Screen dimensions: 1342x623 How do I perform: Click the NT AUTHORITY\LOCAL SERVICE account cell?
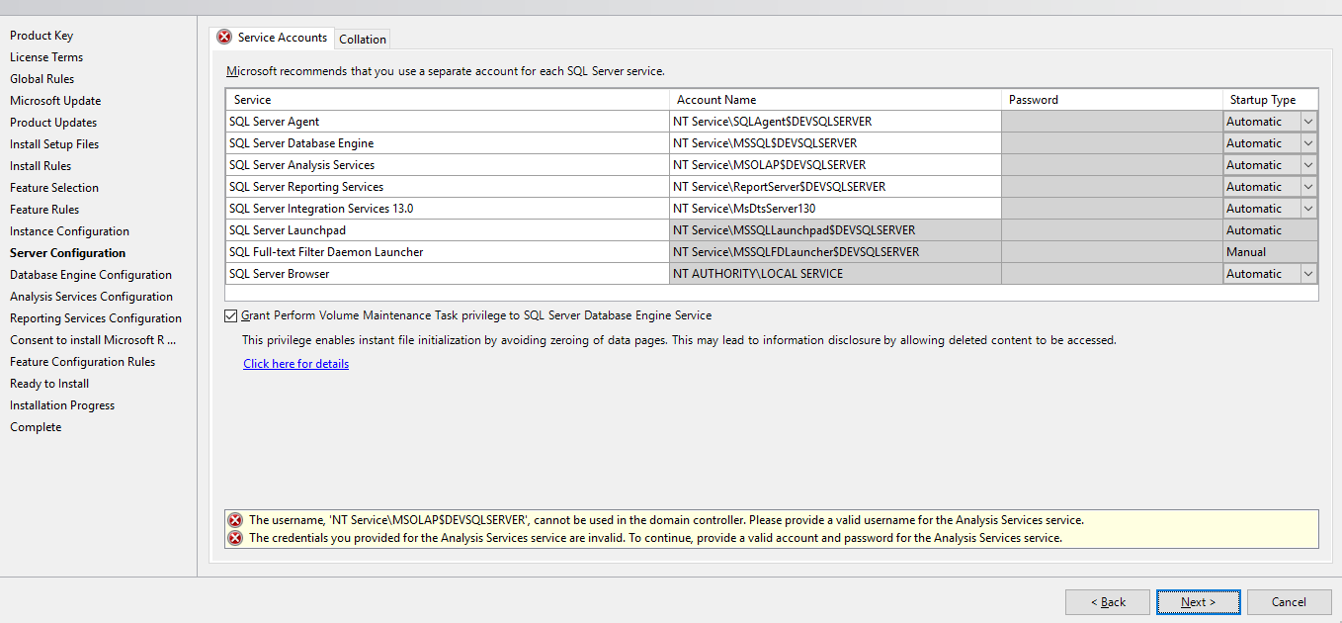(835, 274)
